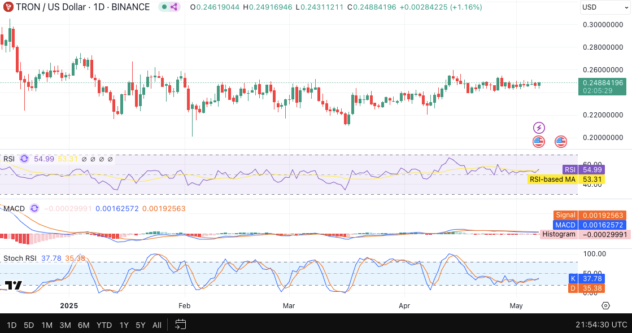Click the purple data connection icon
Image resolution: width=632 pixels, height=333 pixels.
174,7
